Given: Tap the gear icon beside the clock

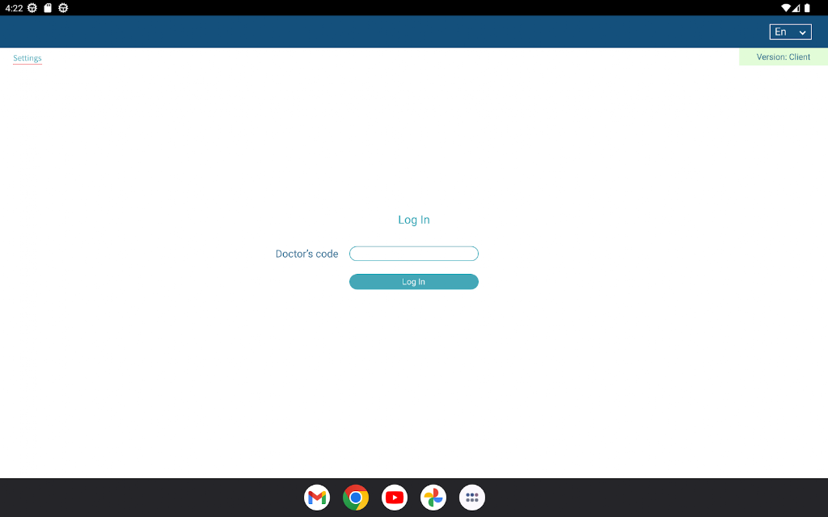Looking at the screenshot, I should pos(32,8).
